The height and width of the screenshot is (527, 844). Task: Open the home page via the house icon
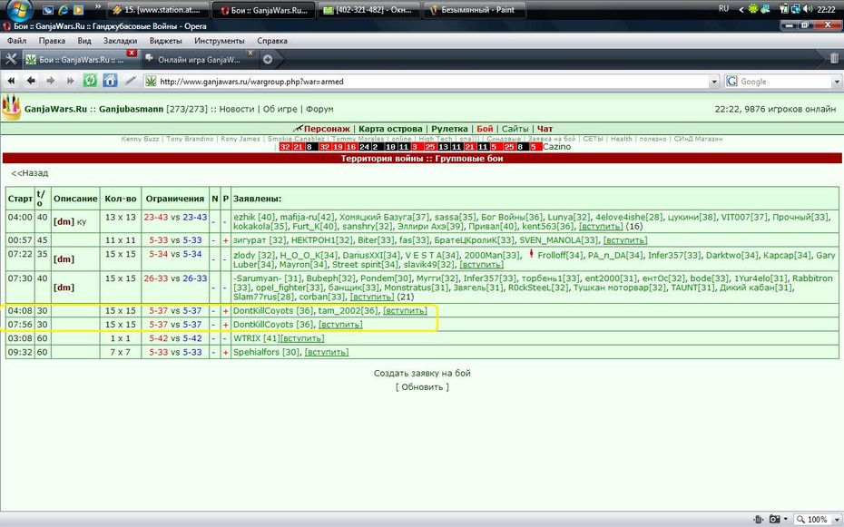[x=110, y=82]
